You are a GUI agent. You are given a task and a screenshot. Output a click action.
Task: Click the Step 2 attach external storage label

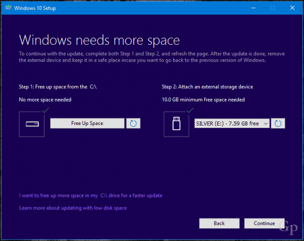208,87
